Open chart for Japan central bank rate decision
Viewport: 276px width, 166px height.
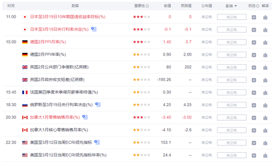coord(265,30)
